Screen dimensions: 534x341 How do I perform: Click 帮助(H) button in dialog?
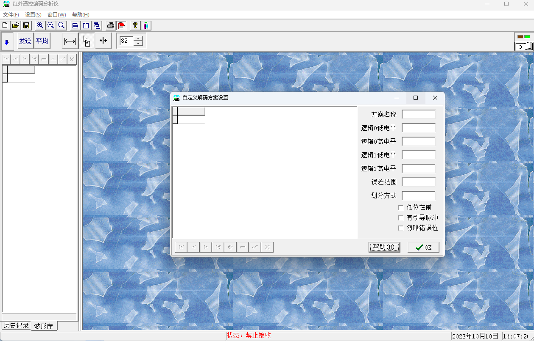(x=384, y=247)
